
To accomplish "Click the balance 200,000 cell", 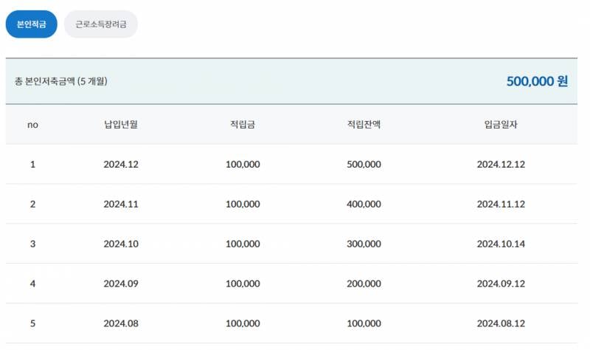I will click(364, 284).
